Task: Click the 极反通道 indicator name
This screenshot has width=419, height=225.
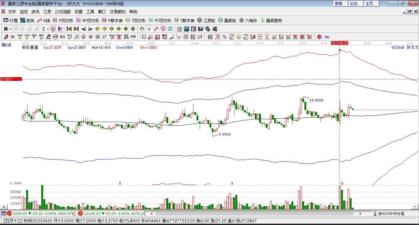Action: coord(30,48)
